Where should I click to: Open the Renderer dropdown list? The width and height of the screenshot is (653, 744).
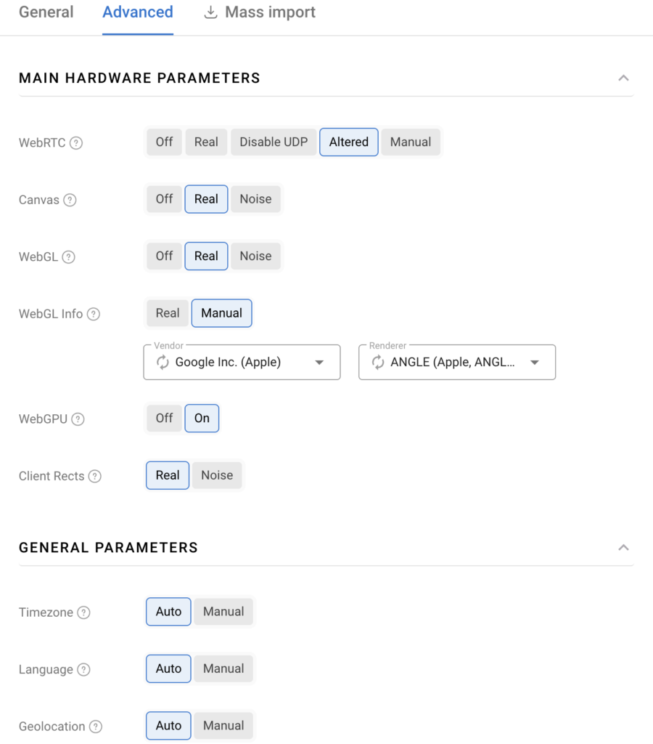[x=535, y=363]
